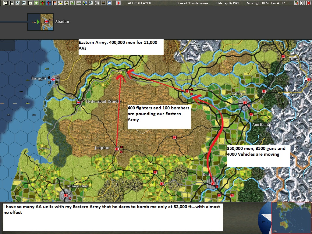Viewport: 312px width, 234px height.
Task: Select the Japanese base icon at Jodhpur
Action: [117, 149]
